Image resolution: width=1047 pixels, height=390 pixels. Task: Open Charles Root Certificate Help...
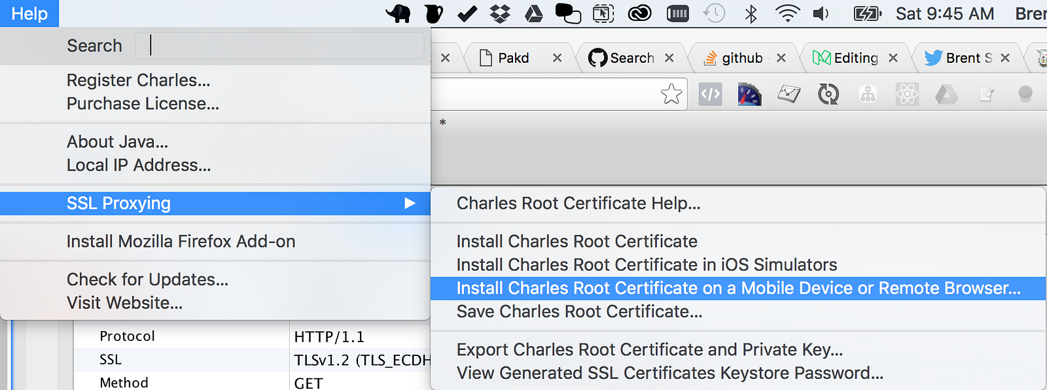738,204
